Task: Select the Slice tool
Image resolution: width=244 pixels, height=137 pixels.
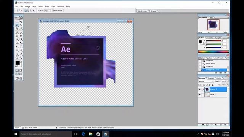Action: [21, 29]
